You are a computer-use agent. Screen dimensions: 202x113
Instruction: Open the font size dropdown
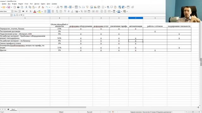coord(20,11)
